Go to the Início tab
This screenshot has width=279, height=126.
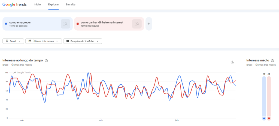pos(37,5)
